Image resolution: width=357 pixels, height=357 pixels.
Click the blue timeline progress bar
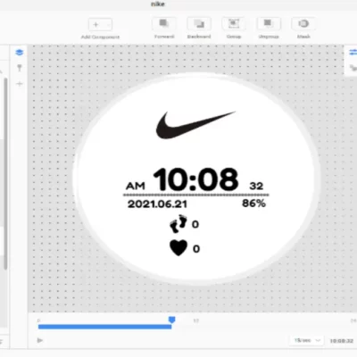click(104, 327)
